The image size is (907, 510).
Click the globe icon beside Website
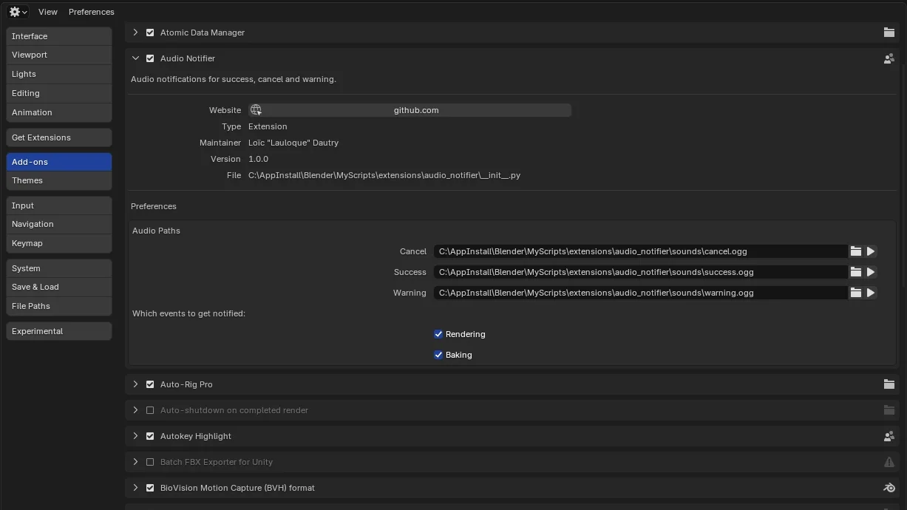click(256, 109)
